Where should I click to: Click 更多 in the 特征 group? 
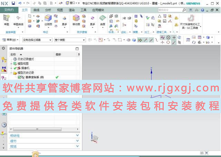click(x=65, y=21)
